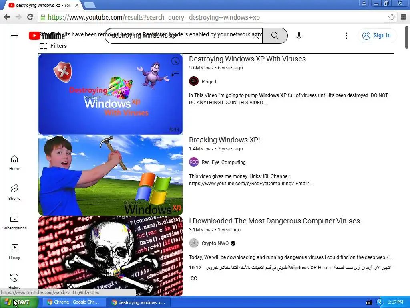Open History from the sidebar

(14, 281)
